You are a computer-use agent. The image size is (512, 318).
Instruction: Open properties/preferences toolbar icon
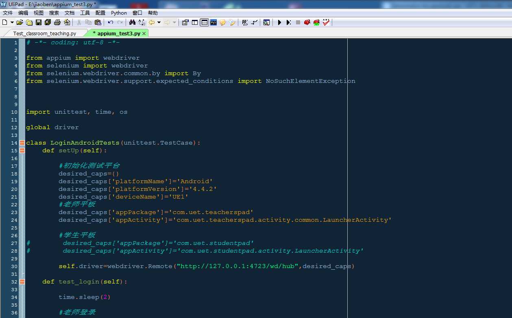click(x=185, y=22)
